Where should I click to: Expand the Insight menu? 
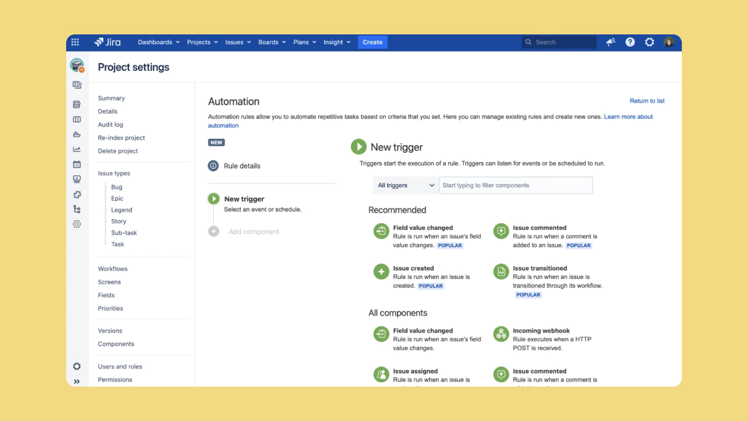pos(337,42)
